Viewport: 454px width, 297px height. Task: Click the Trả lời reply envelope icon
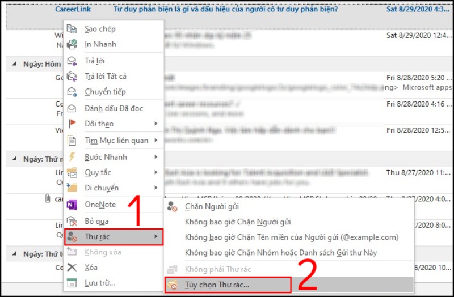72,61
